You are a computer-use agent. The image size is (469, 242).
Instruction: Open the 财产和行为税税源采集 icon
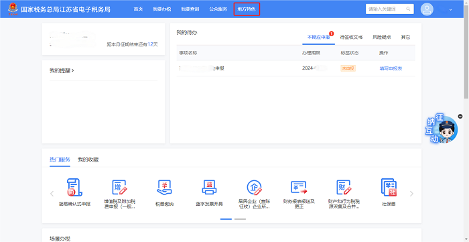[x=344, y=188]
